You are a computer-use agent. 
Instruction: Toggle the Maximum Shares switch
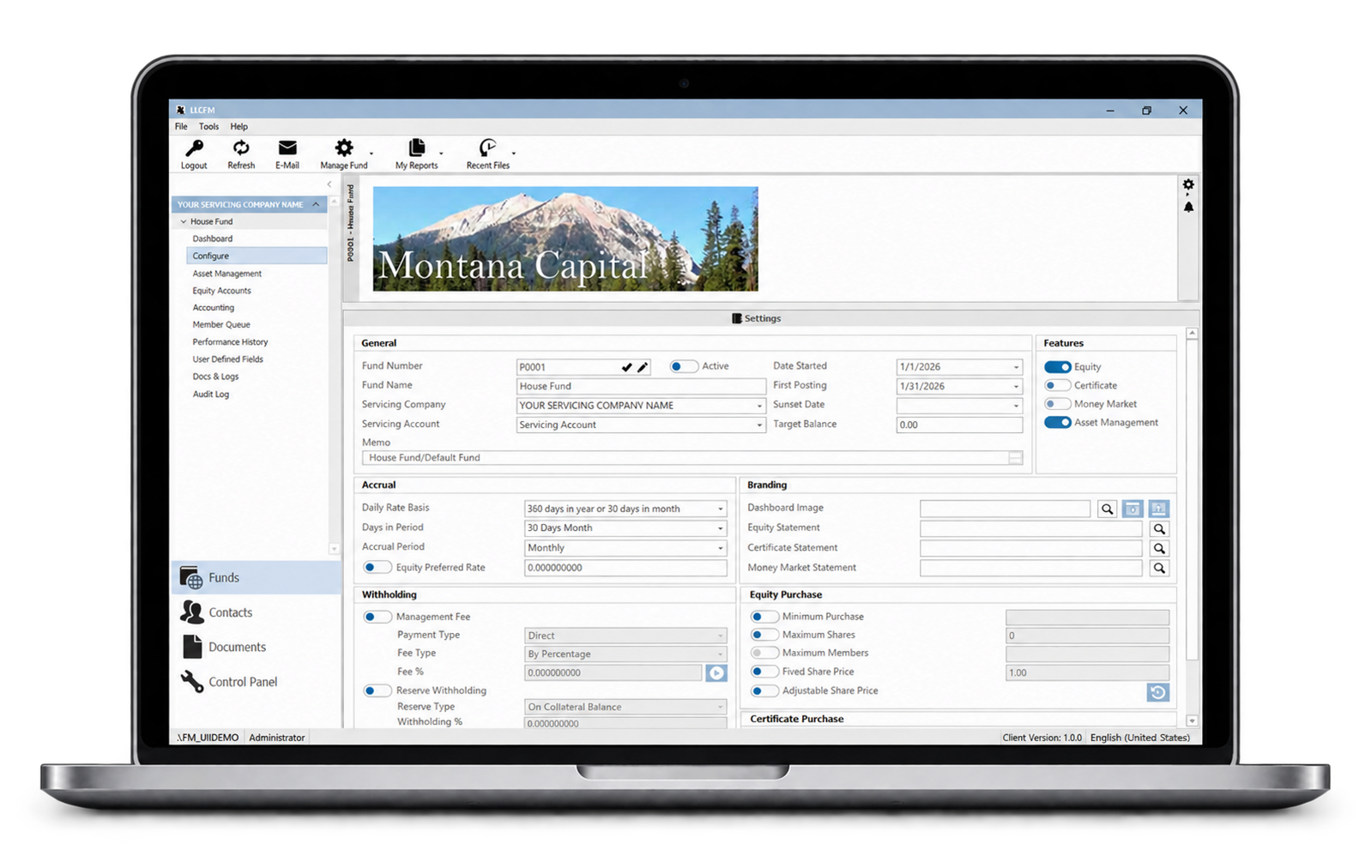pos(764,636)
